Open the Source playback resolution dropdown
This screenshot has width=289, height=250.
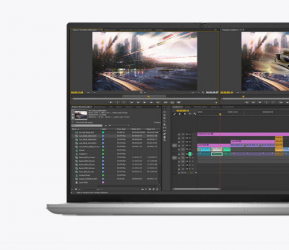coord(195,92)
